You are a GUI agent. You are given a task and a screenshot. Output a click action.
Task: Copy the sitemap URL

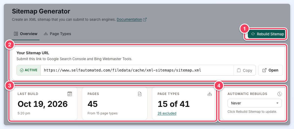245,70
